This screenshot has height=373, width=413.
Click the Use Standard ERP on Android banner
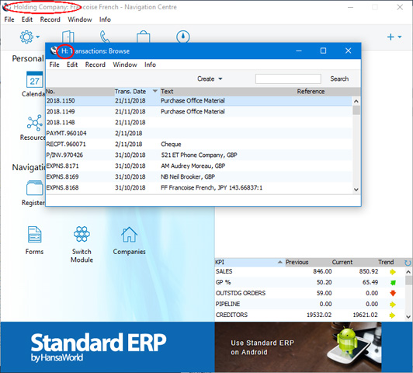click(x=298, y=347)
